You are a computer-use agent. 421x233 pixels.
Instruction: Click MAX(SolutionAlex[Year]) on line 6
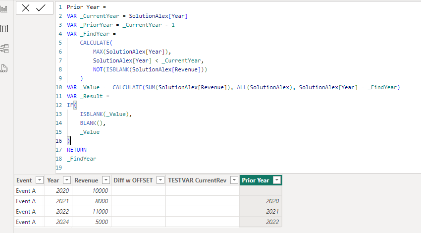click(x=130, y=52)
